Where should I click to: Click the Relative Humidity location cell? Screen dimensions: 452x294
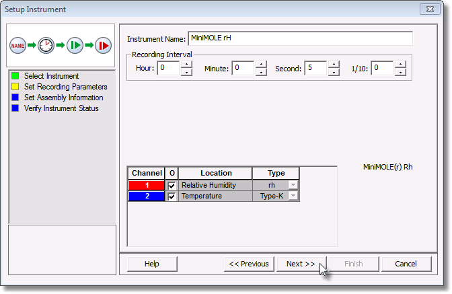215,185
